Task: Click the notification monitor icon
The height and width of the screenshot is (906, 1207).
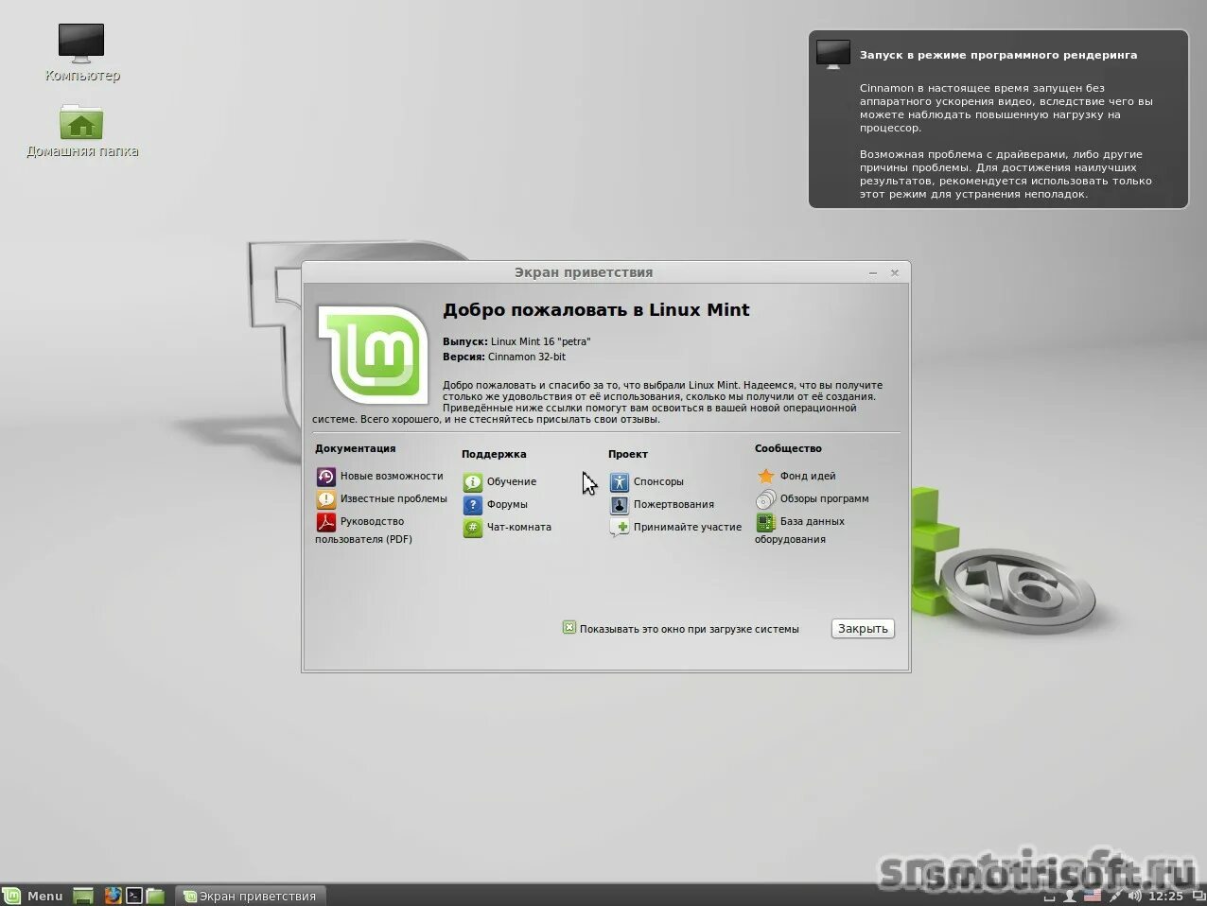Action: coord(833,55)
